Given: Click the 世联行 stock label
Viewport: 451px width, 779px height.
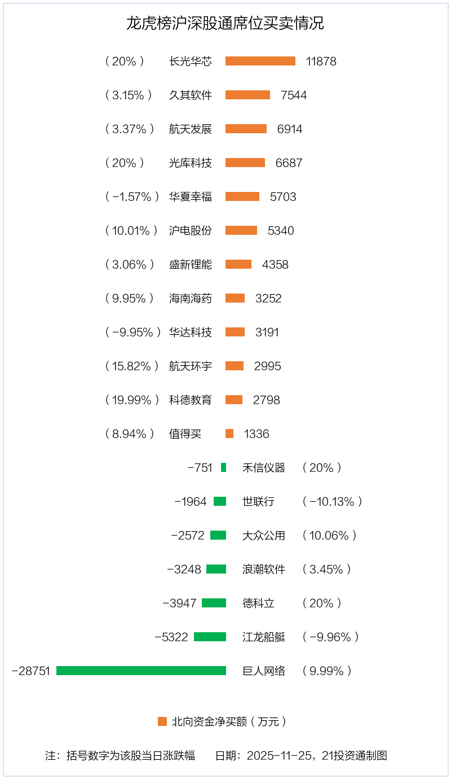Looking at the screenshot, I should (259, 501).
